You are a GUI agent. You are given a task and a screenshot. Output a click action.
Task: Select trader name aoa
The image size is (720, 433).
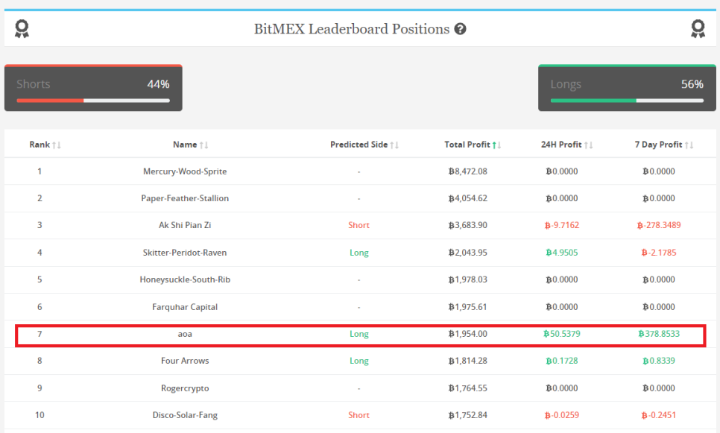[x=185, y=334]
